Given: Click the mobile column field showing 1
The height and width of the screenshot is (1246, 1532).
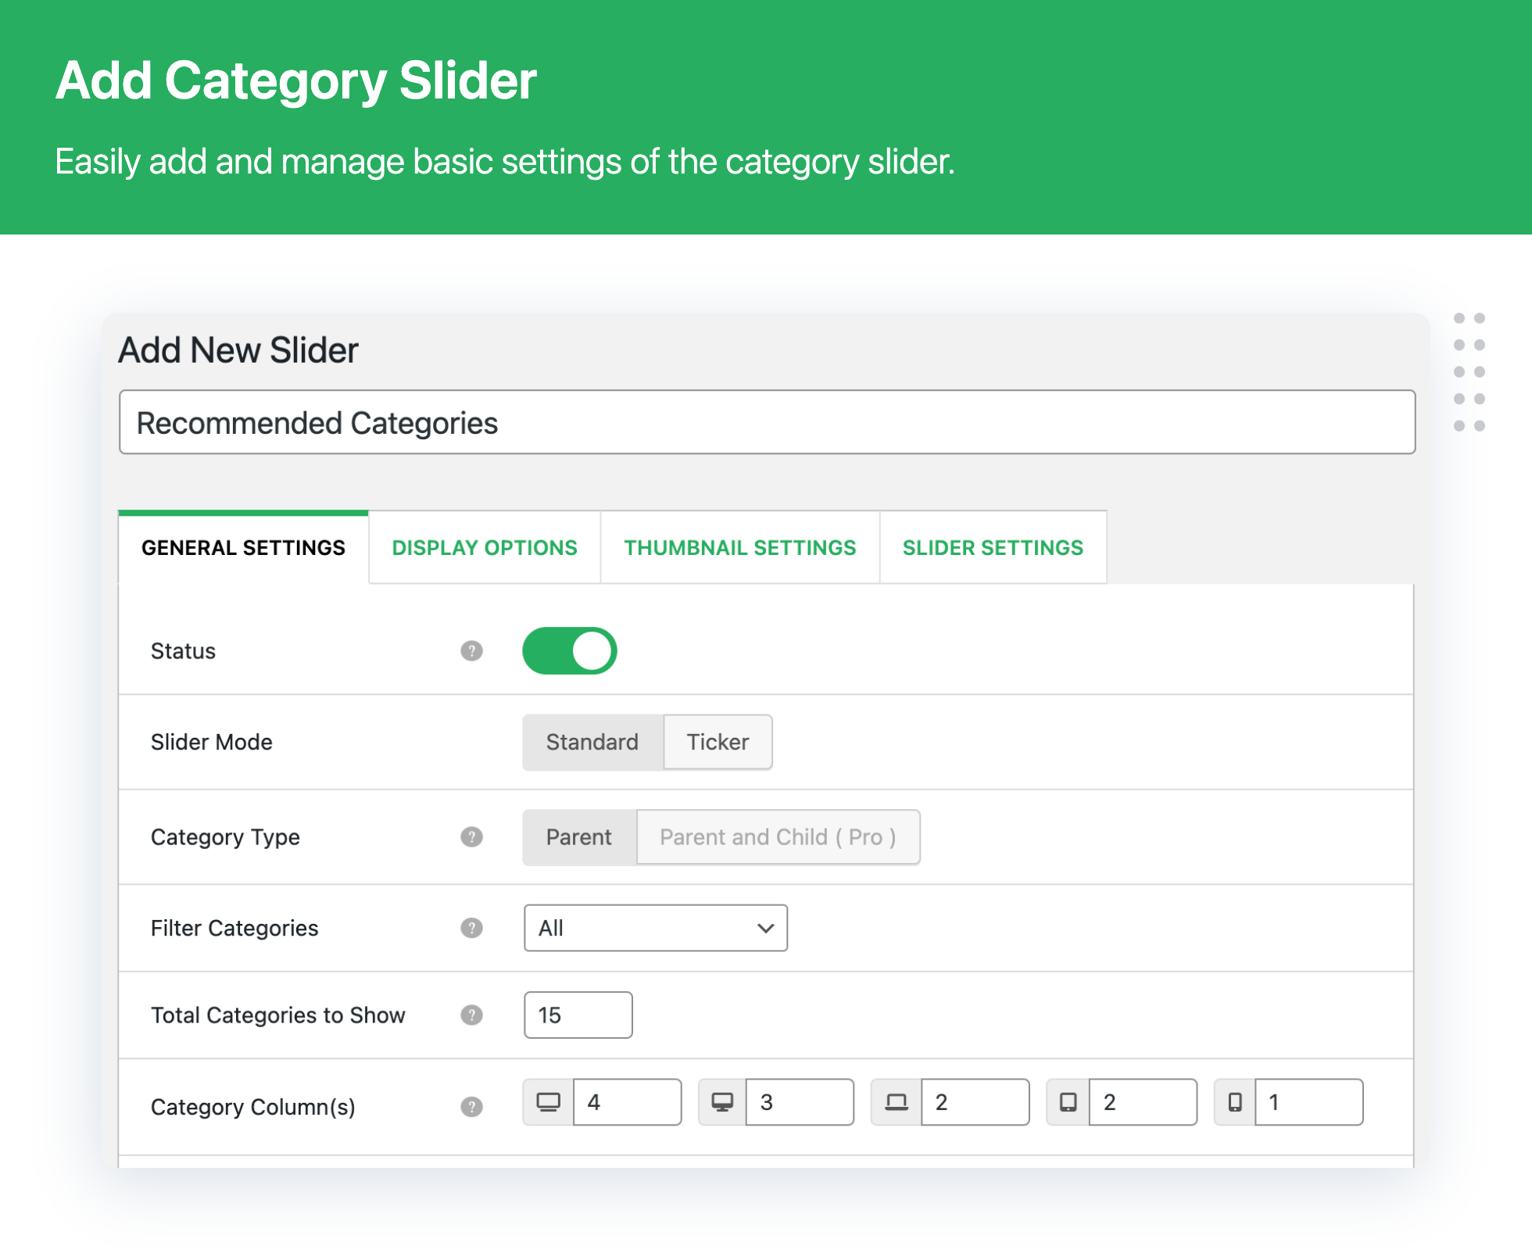Looking at the screenshot, I should coord(1310,1102).
